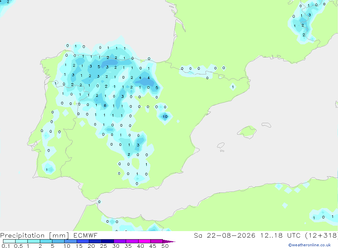The image size is (338, 248).
Task: Click the above-50 mm arrow tip of legend
Action: tap(169, 241)
